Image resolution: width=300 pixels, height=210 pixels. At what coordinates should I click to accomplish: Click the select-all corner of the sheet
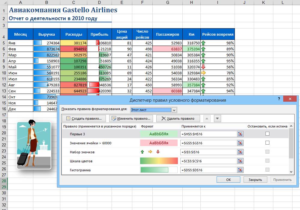(4, 2)
